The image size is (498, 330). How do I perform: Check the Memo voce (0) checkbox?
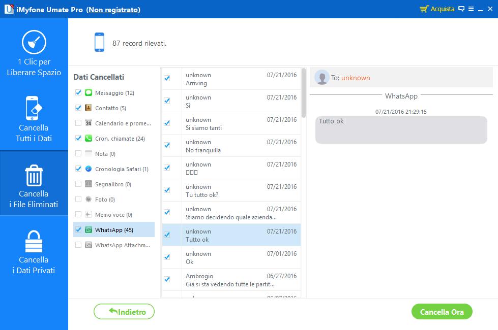pyautogui.click(x=78, y=214)
